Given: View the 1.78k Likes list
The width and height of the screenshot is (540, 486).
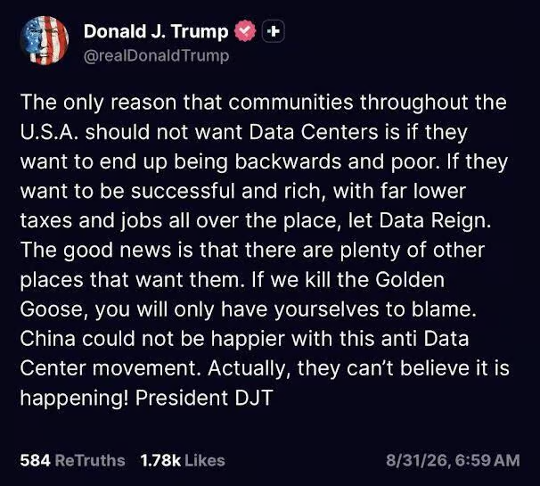Looking at the screenshot, I should pyautogui.click(x=183, y=460).
